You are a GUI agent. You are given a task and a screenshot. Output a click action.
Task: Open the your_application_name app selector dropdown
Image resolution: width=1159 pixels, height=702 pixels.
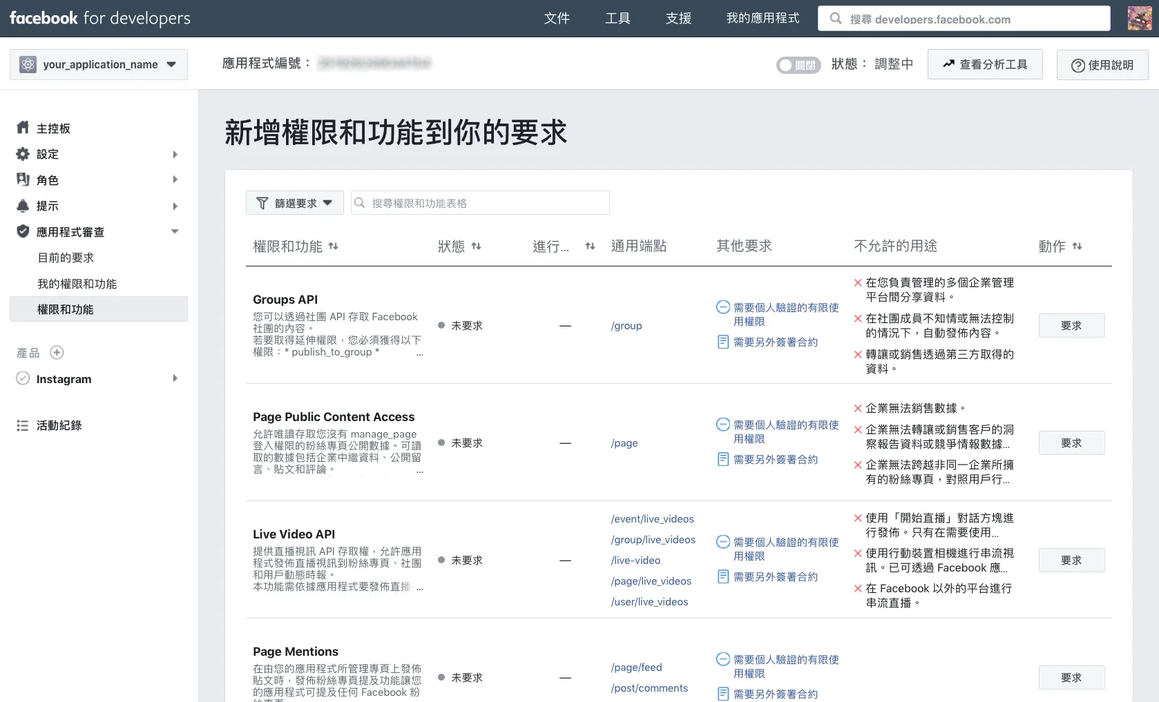(x=99, y=64)
